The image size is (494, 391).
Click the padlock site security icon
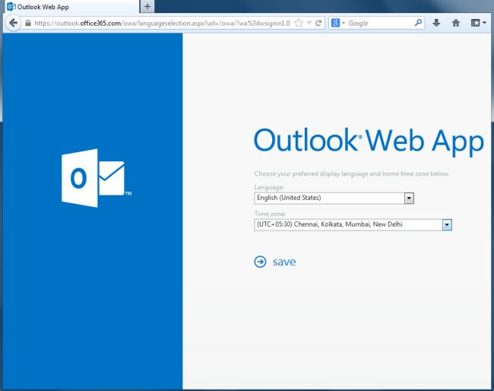pos(28,23)
